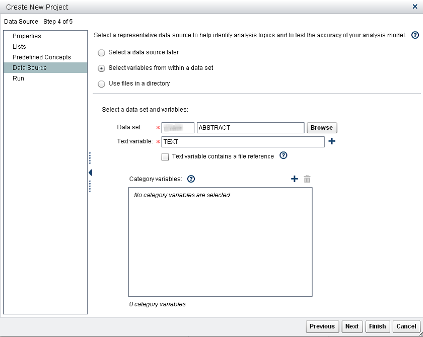Image resolution: width=423 pixels, height=337 pixels.
Task: Open help for the data source description
Action: (x=415, y=35)
